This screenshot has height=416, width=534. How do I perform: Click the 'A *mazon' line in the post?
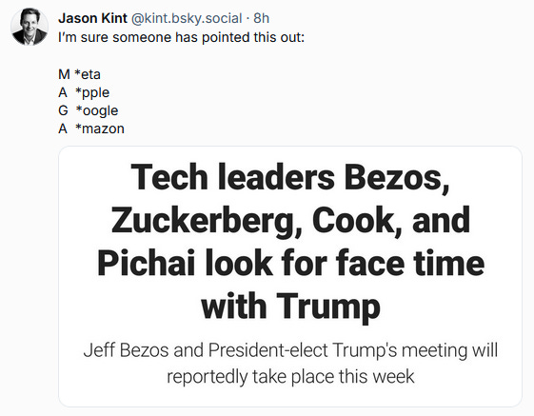tap(91, 129)
